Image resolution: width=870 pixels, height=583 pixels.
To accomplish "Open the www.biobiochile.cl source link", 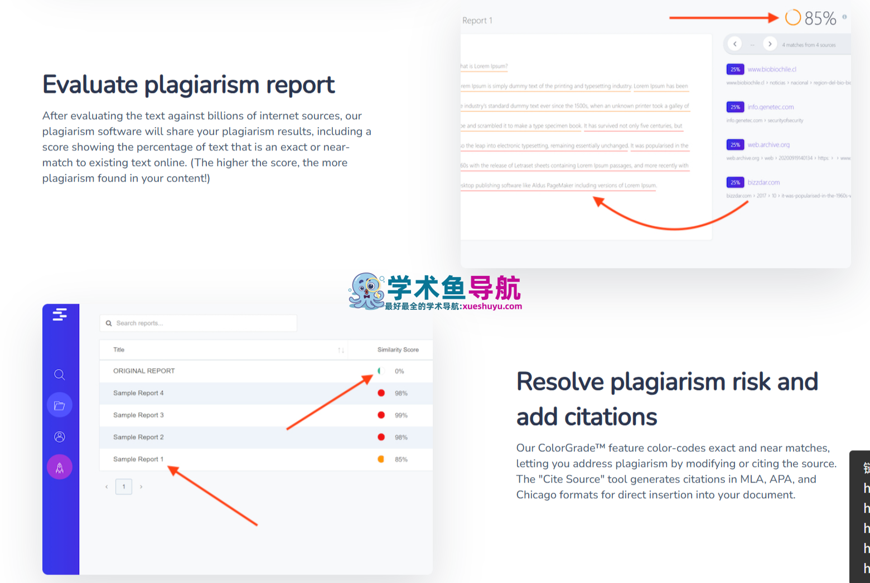I will point(772,70).
